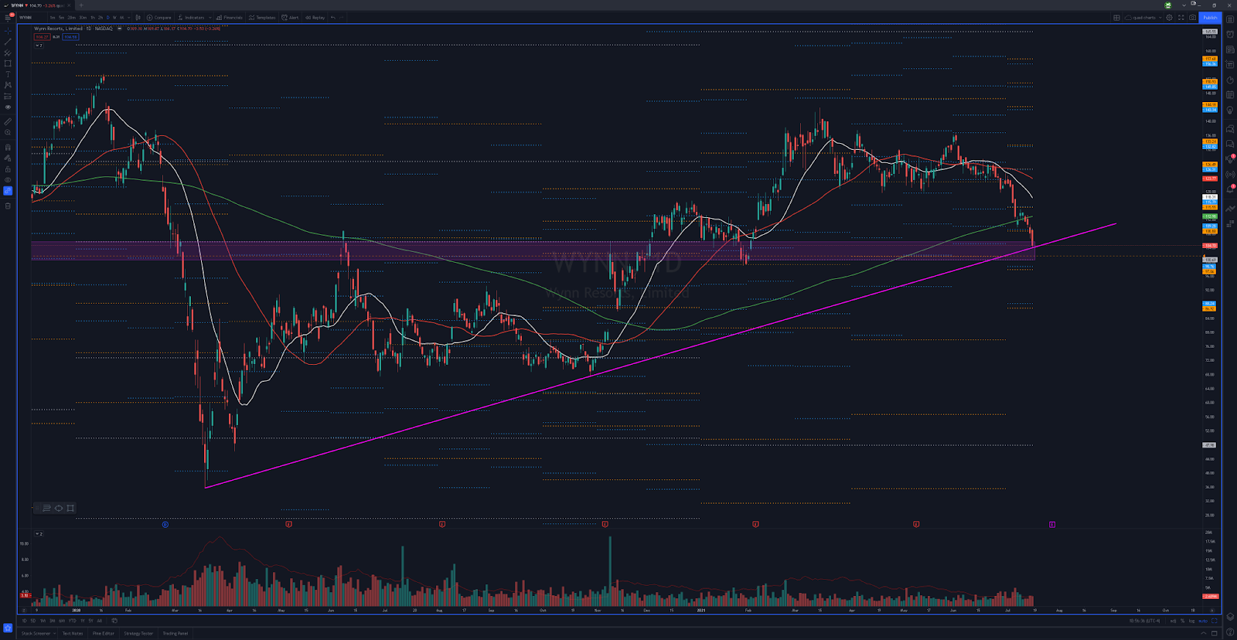This screenshot has height=640, width=1237.
Task: Open the Indicators dialog
Action: click(190, 18)
